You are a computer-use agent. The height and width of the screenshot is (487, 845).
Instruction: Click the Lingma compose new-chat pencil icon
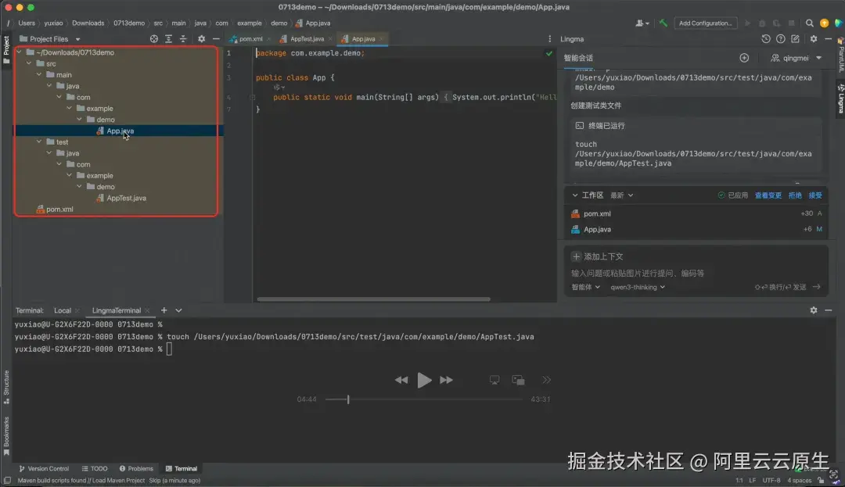click(796, 39)
